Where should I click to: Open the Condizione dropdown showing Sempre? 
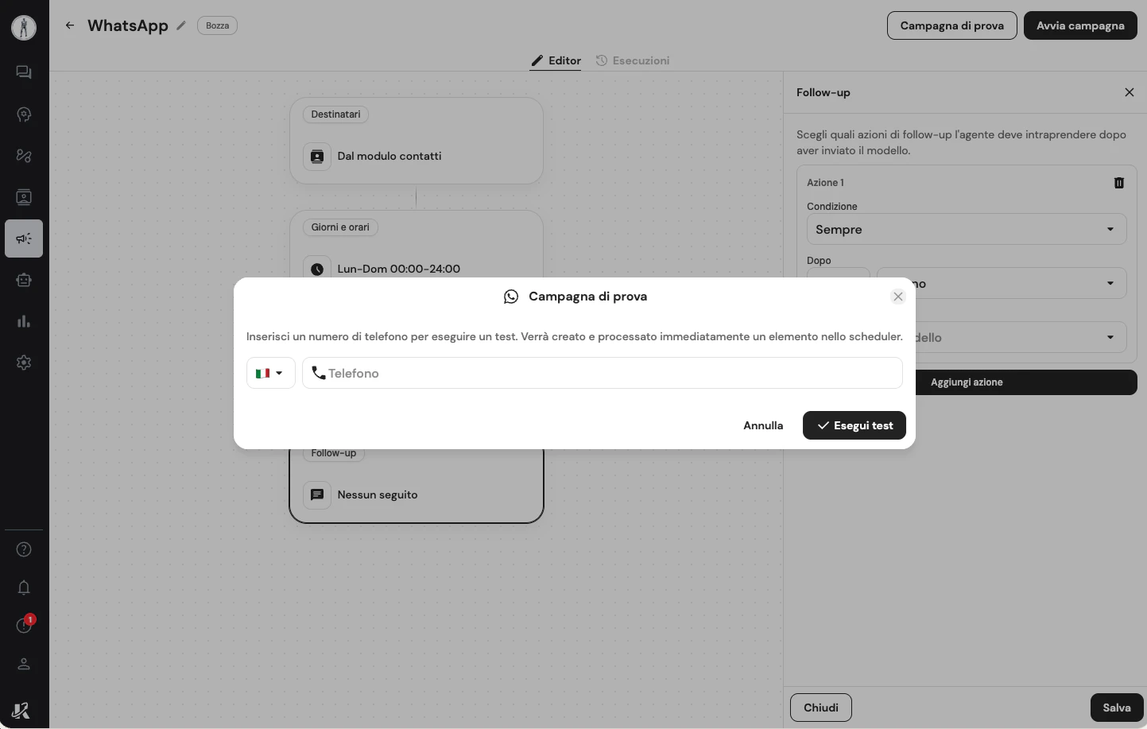coord(967,229)
